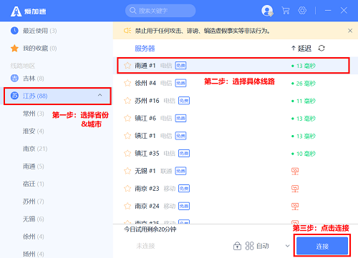Select city 无锡 (6)
The image size is (358, 258).
point(34,219)
